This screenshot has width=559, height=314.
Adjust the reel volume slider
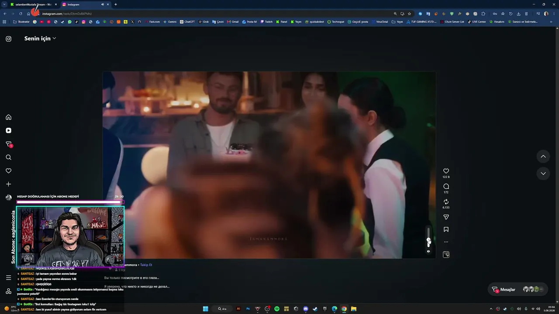(x=428, y=237)
